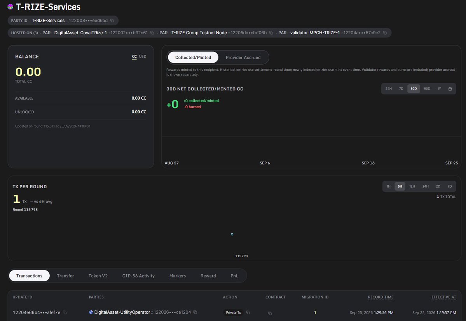Select the Provider Accrued view

[x=243, y=58]
